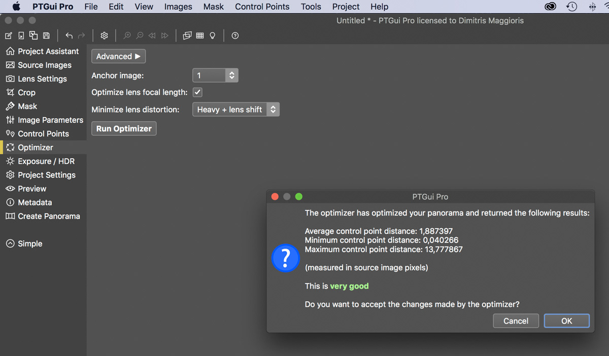Viewport: 609px width, 356px height.
Task: Open the Images menu
Action: coord(178,7)
